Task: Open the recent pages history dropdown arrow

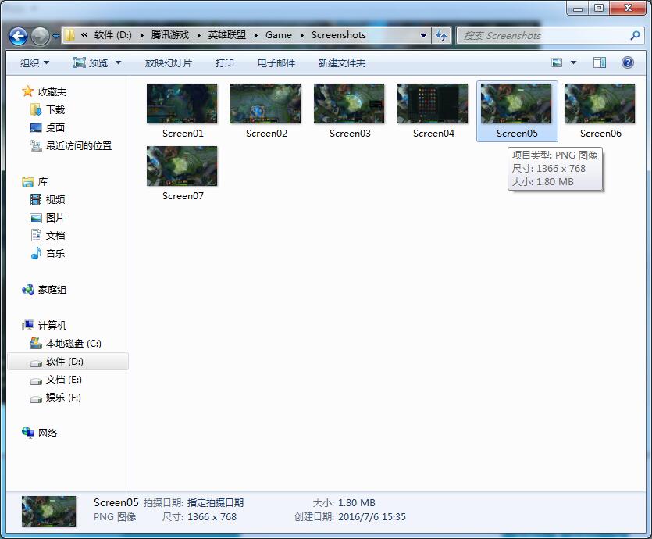Action: point(56,36)
